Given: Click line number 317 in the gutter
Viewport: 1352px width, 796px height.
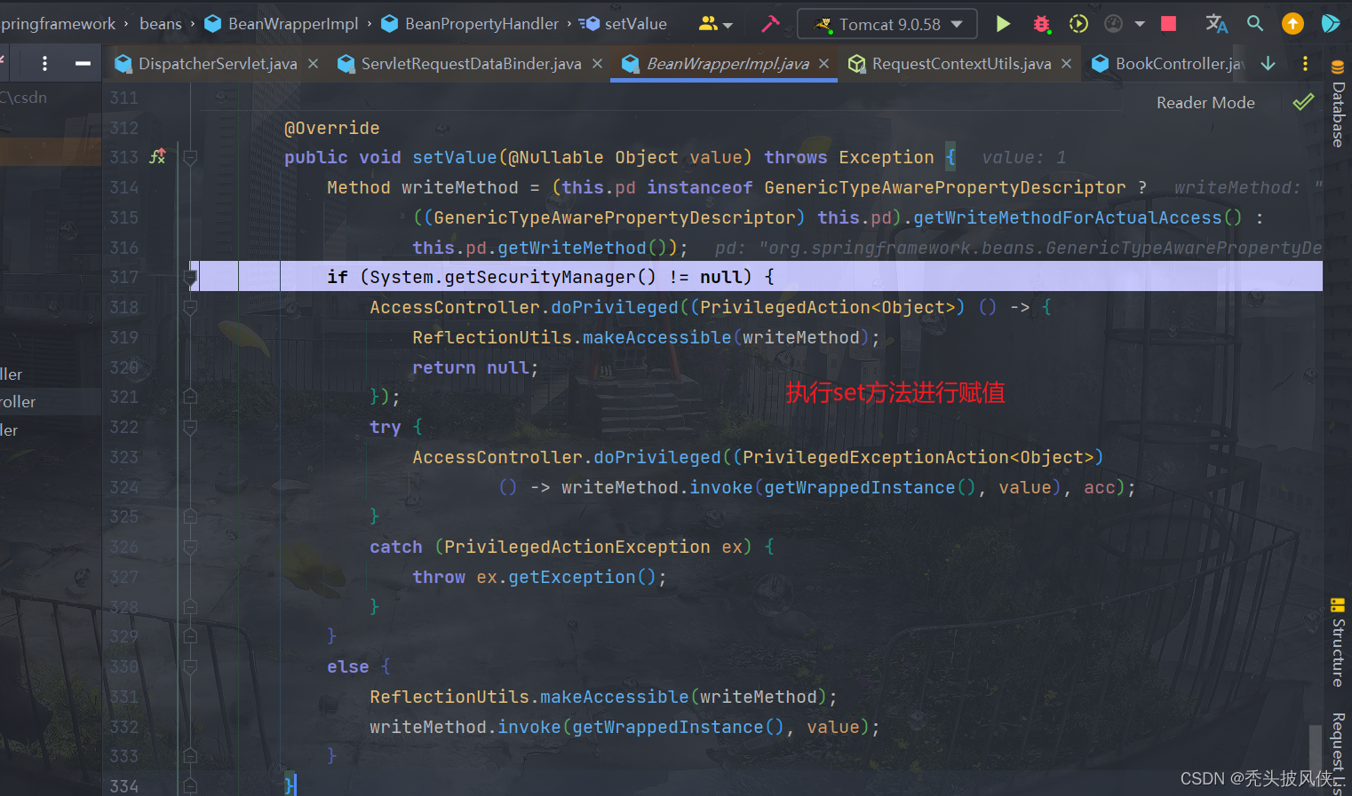Looking at the screenshot, I should pos(124,277).
